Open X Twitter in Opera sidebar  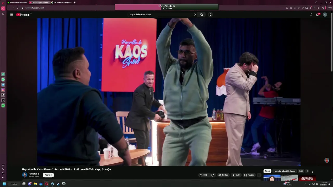pyautogui.click(x=3, y=100)
